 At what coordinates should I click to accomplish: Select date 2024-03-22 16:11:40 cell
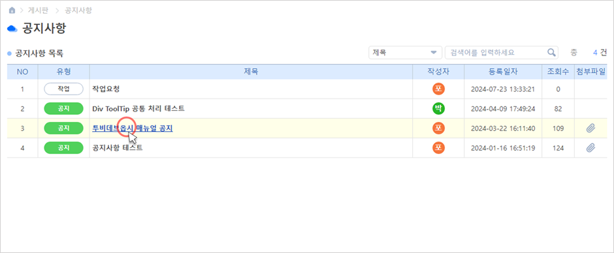(x=503, y=128)
